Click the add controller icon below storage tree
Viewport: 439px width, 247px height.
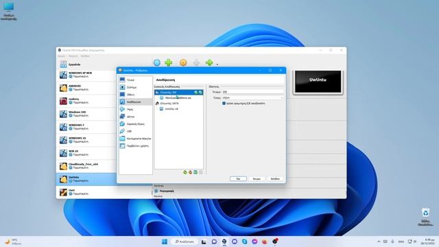coord(185,172)
